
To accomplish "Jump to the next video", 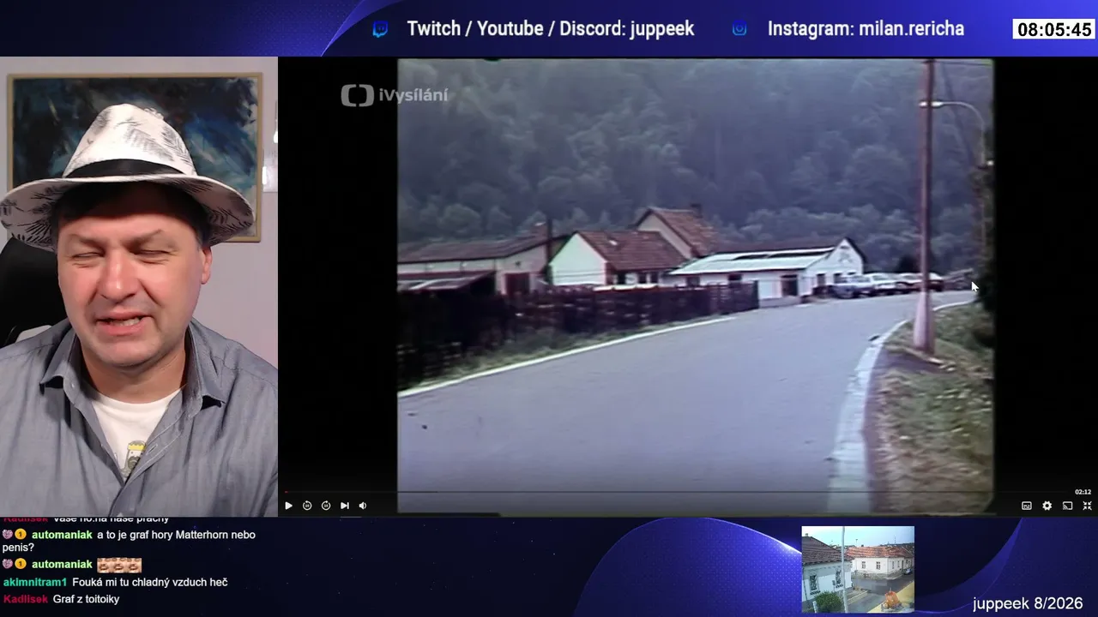I will (345, 506).
